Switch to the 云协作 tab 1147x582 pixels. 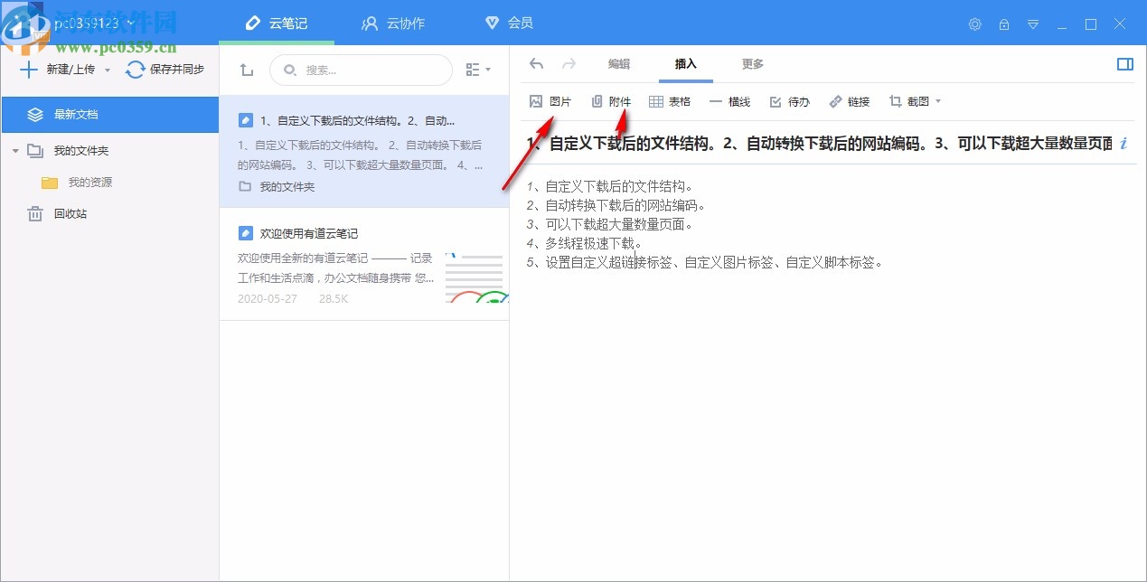click(x=392, y=23)
